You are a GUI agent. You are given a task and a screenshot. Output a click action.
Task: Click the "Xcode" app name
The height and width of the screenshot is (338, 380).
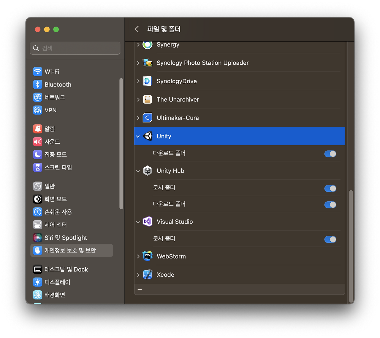pyautogui.click(x=165, y=275)
